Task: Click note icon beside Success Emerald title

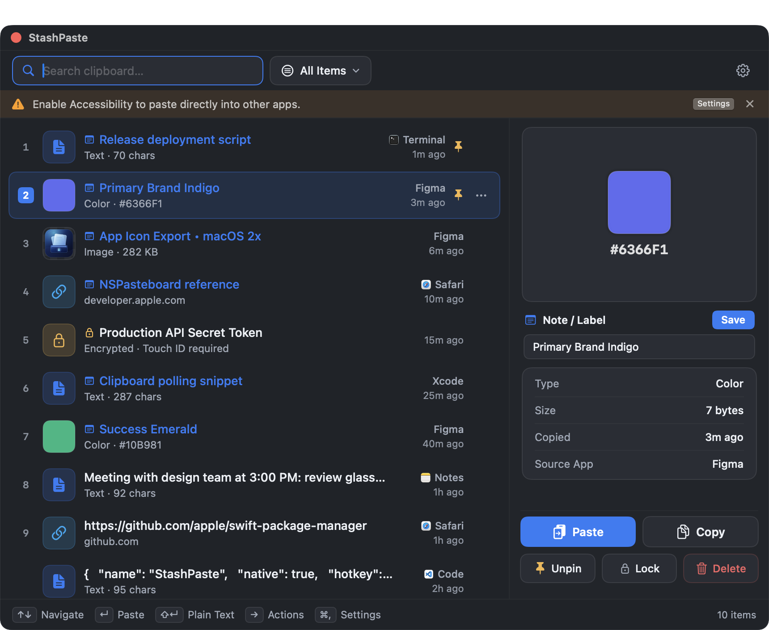Action: pyautogui.click(x=89, y=429)
